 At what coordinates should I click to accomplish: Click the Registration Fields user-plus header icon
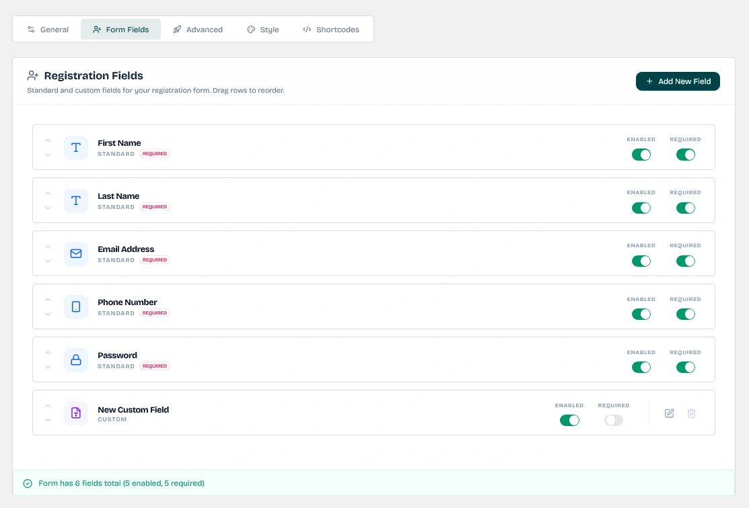coord(32,75)
